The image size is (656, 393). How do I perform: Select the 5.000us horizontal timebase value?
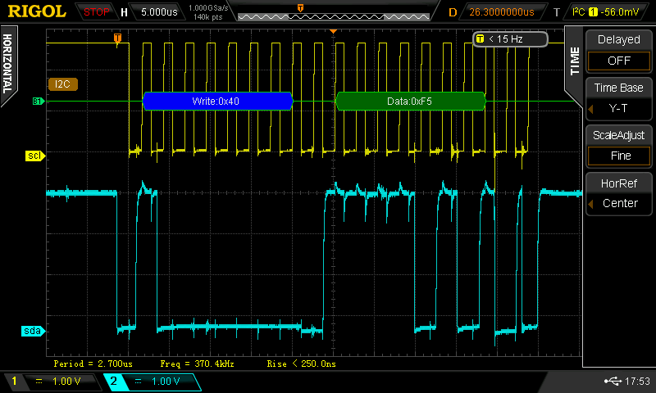click(159, 12)
